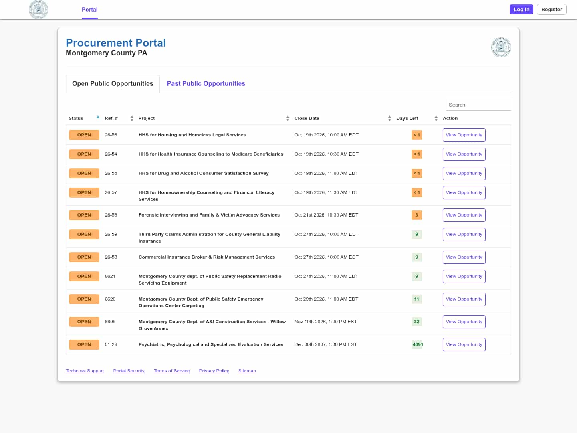
Task: Click the county seal logo in top navigation
Action: (38, 10)
